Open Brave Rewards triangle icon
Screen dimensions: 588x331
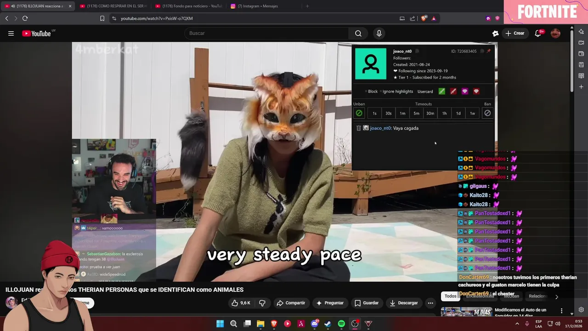tap(433, 18)
